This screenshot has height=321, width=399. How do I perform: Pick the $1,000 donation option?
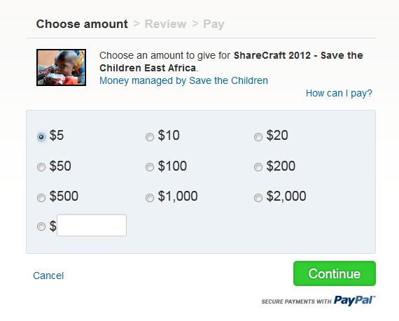pos(150,197)
